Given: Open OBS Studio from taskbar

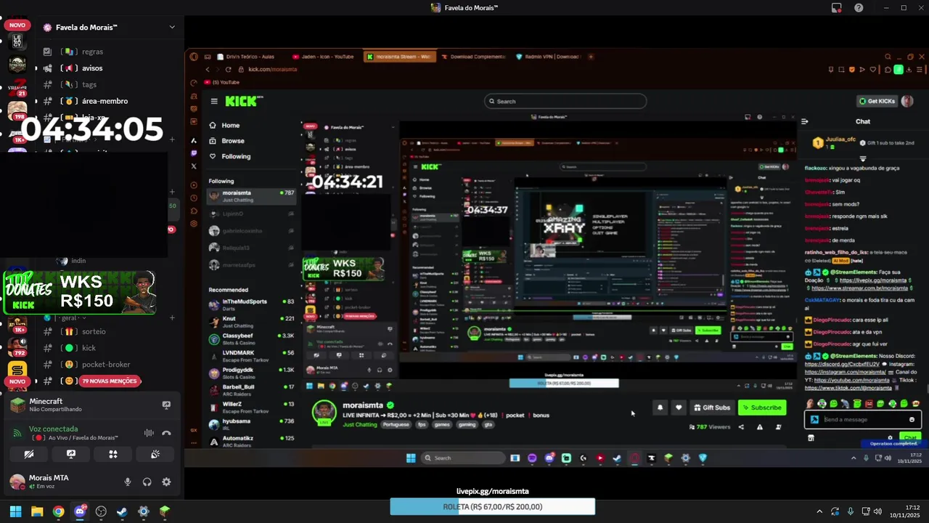Looking at the screenshot, I should coord(101,511).
